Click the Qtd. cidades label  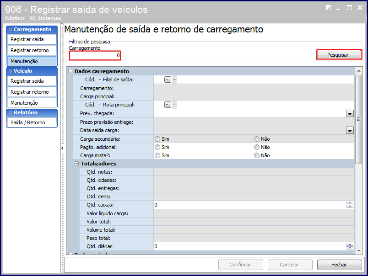[x=102, y=180]
